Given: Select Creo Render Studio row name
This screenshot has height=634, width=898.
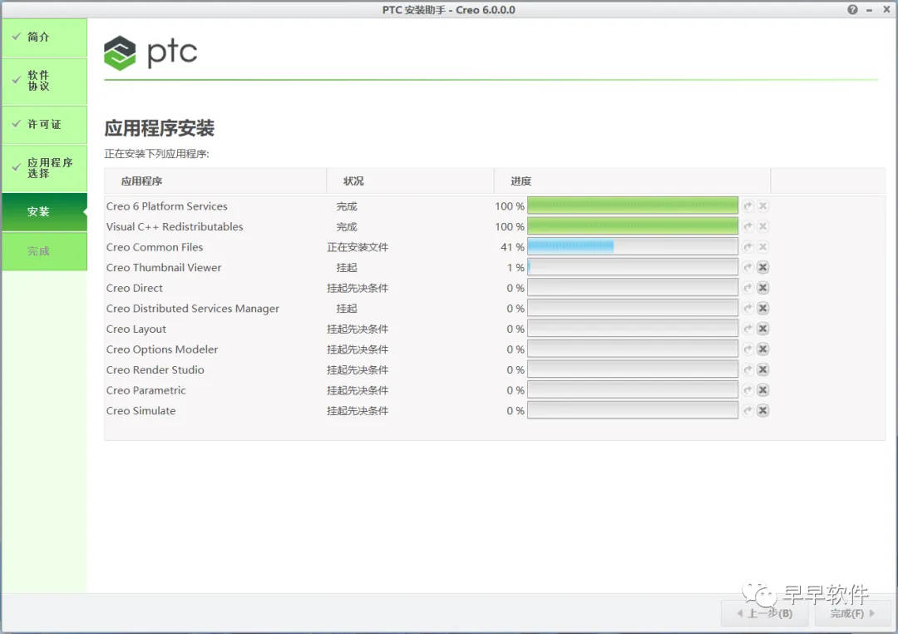Looking at the screenshot, I should coord(155,369).
